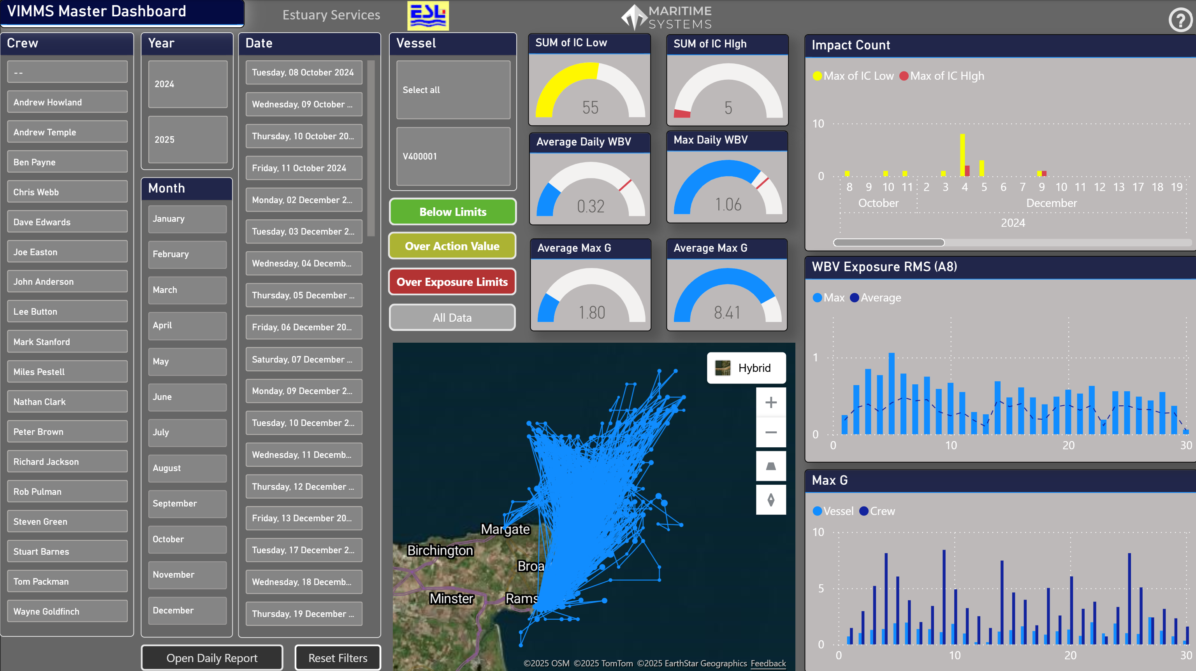Click Reset Filters button

tap(338, 657)
